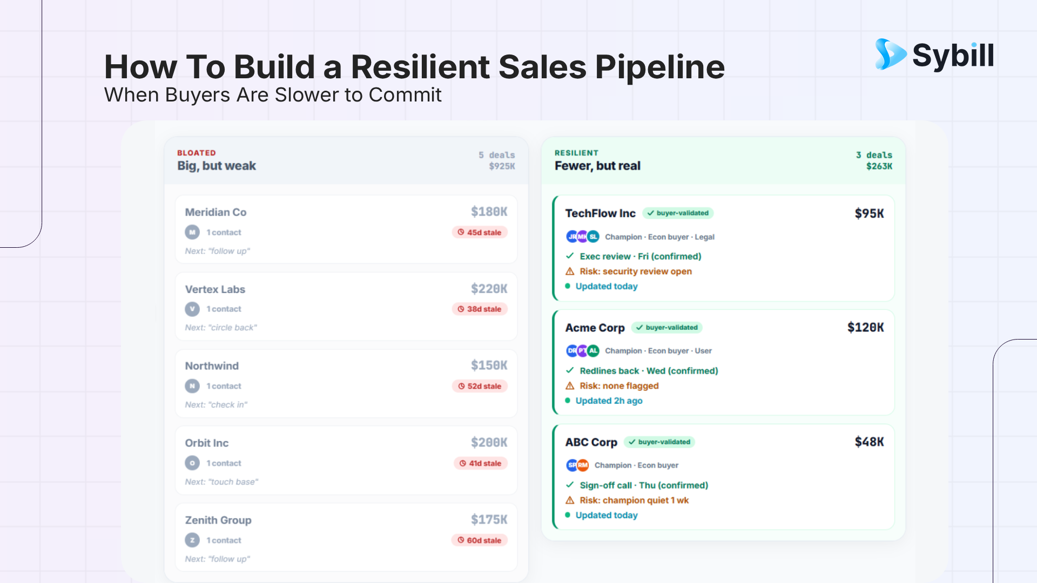The width and height of the screenshot is (1037, 583).
Task: Click the 45d stale badge
Action: pyautogui.click(x=480, y=232)
